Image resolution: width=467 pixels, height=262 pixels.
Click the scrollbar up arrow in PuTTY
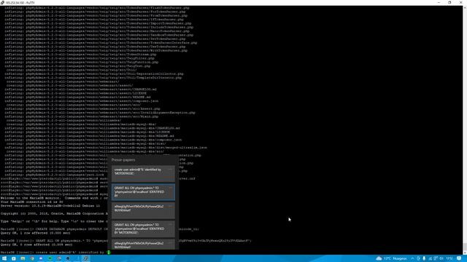[465, 7]
